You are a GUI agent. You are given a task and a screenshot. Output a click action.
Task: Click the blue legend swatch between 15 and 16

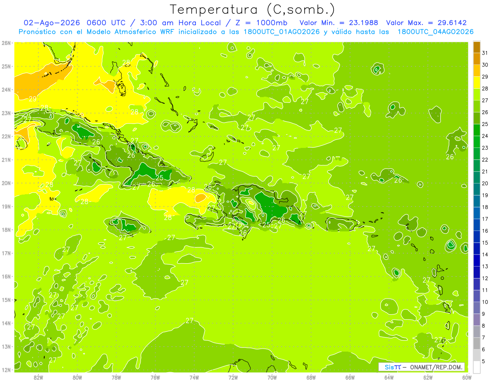[x=477, y=237]
